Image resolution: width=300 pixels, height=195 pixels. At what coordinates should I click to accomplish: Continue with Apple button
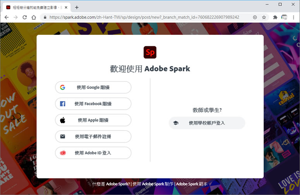93,120
